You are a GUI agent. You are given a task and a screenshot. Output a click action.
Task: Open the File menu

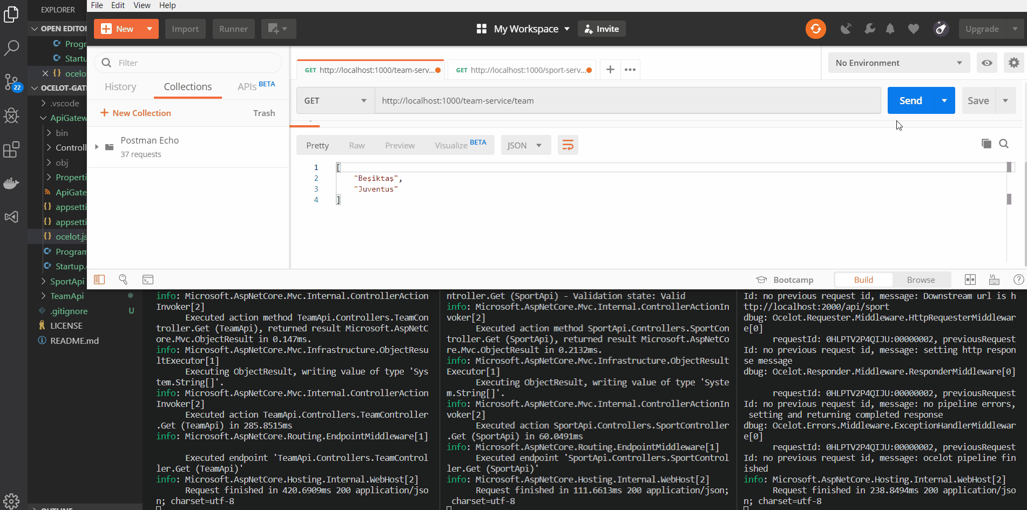97,5
